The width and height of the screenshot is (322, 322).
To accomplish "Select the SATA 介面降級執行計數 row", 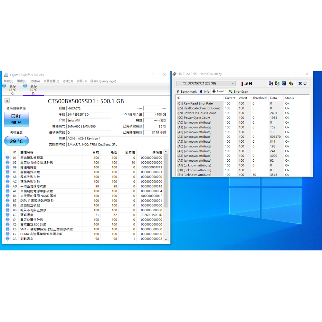I will pyautogui.click(x=84, y=201).
